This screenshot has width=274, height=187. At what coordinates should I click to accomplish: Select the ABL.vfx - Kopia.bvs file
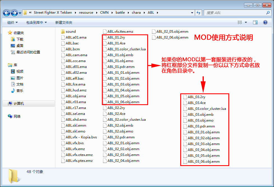point(81,137)
